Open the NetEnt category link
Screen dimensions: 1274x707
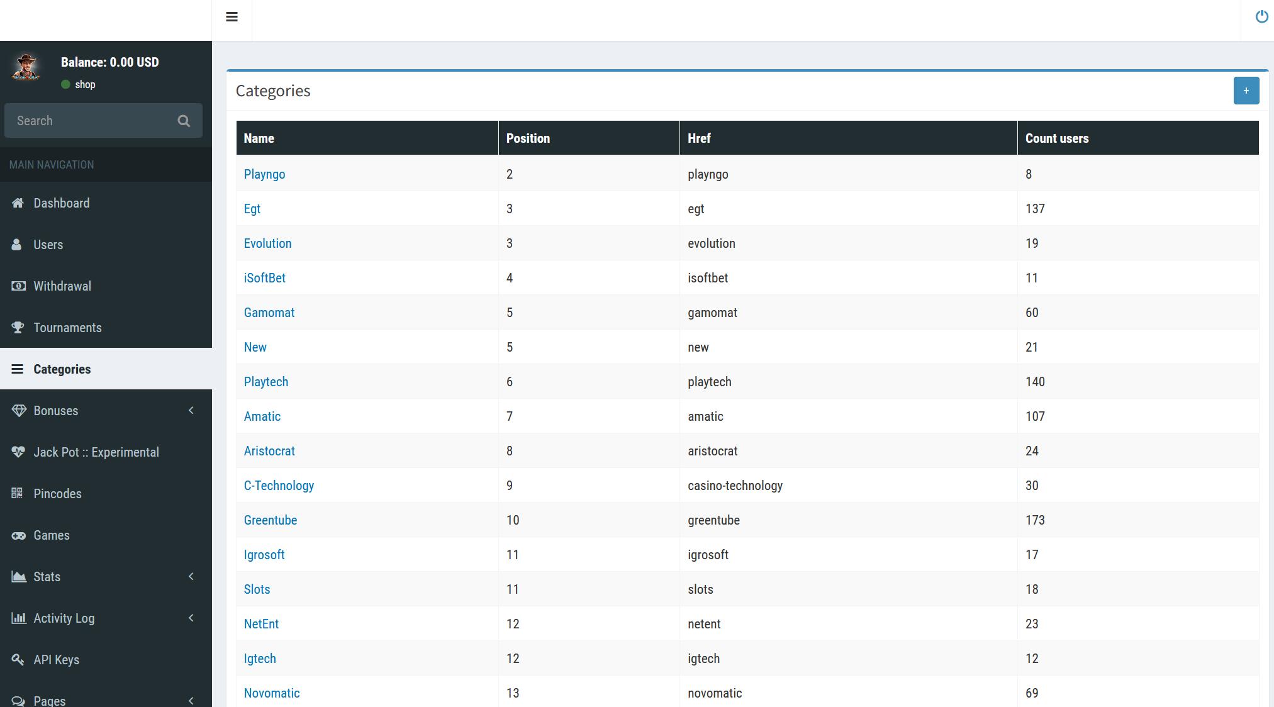(261, 624)
